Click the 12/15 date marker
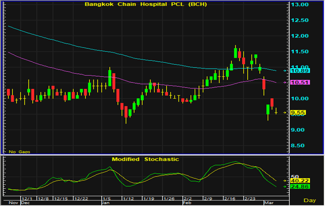Image resolution: width=325 pixels, height=206 pixels. click(x=61, y=199)
